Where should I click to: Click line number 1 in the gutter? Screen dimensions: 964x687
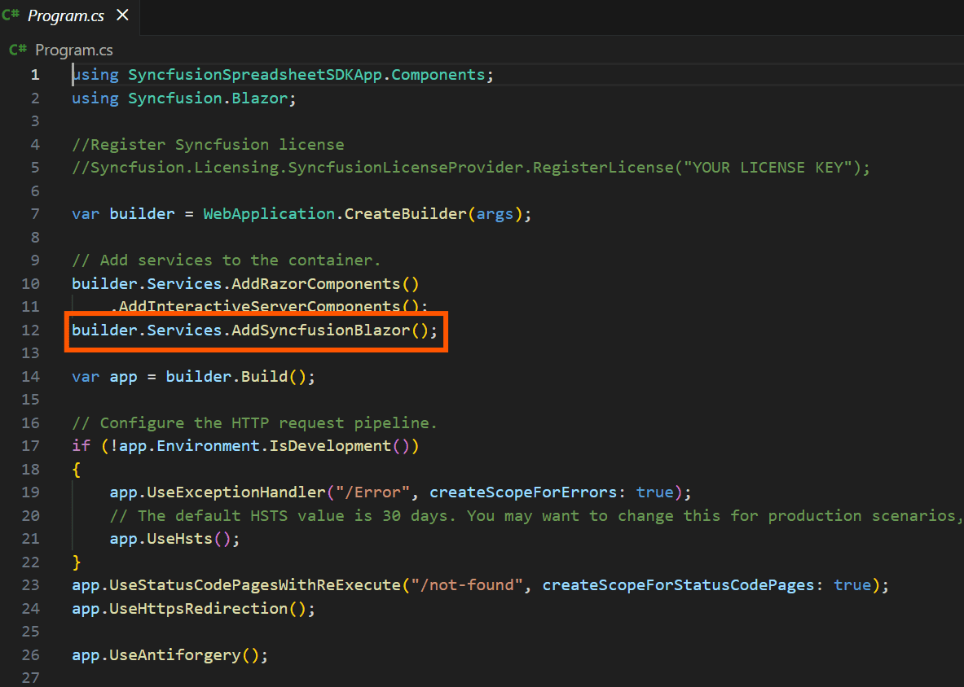click(35, 74)
